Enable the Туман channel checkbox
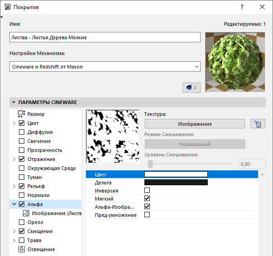Screen dimensions: 273x256 coord(22,177)
